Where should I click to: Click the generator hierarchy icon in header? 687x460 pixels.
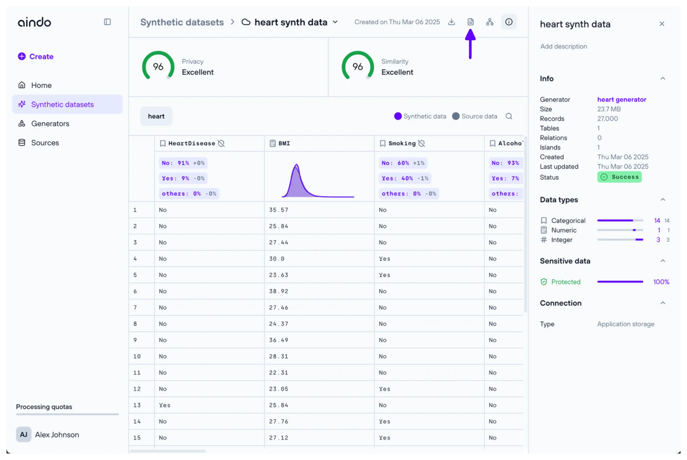point(490,22)
